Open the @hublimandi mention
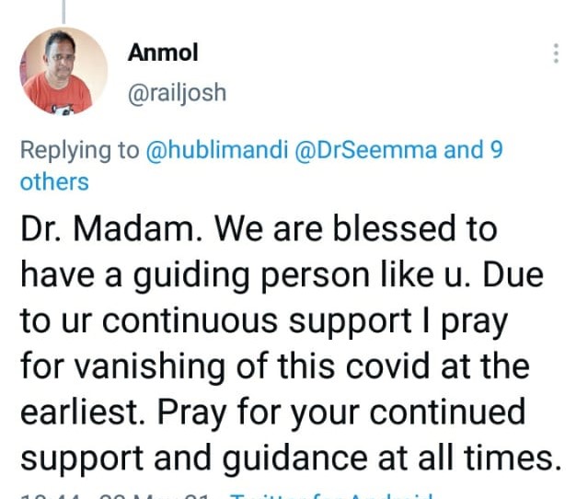588x499 pixels. point(216,151)
